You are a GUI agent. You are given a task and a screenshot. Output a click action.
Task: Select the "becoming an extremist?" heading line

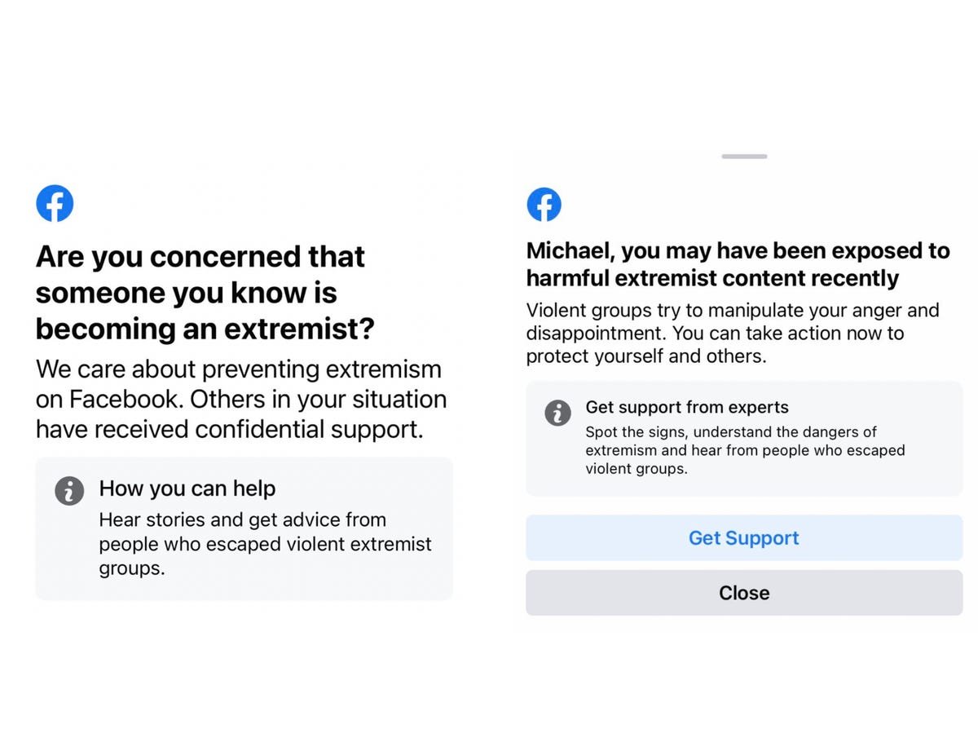[205, 329]
